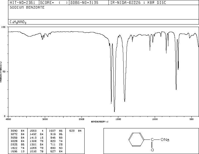Click the carbonyl O atom in the structure
Image resolution: width=199 pixels, height=154 pixels.
click(x=152, y=150)
